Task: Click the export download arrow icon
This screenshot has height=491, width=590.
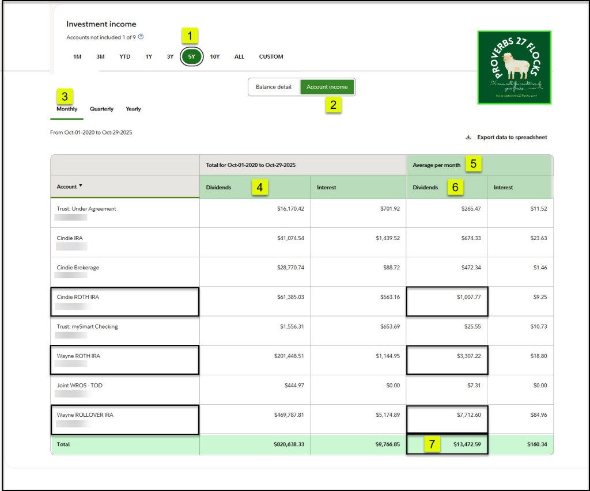Action: 468,138
